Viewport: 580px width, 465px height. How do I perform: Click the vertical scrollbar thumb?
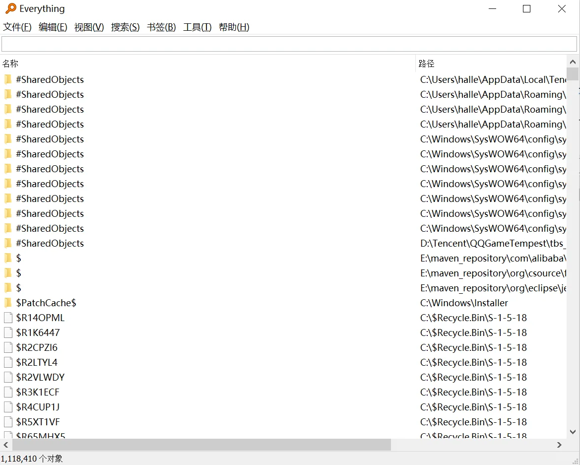[573, 74]
